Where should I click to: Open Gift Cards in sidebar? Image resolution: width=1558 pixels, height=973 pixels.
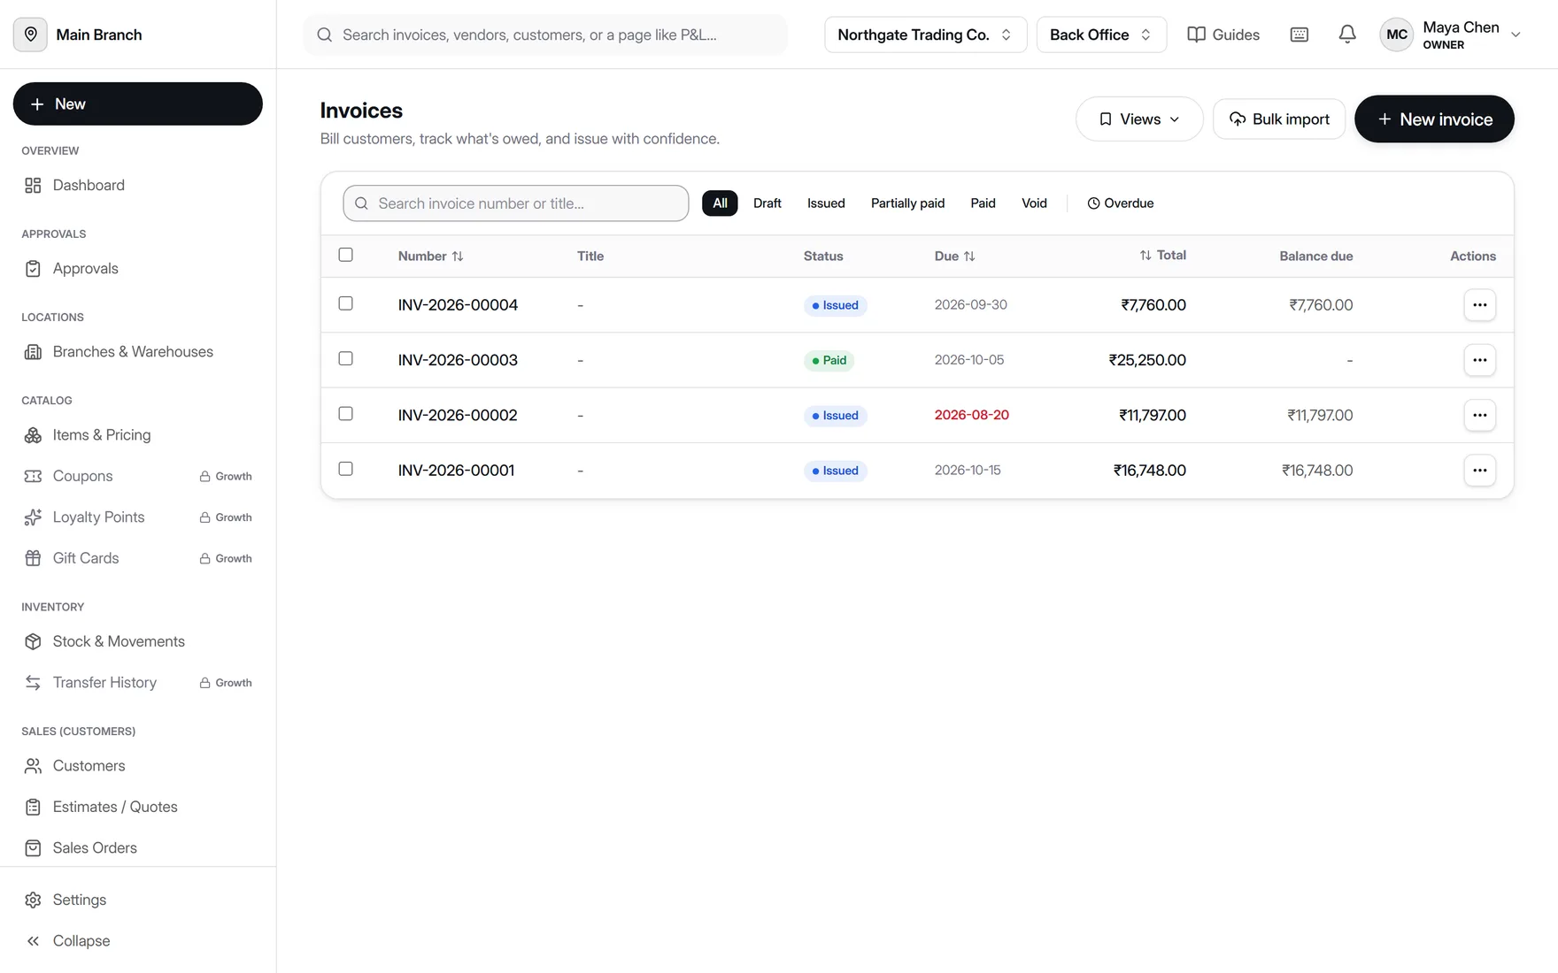pyautogui.click(x=138, y=558)
